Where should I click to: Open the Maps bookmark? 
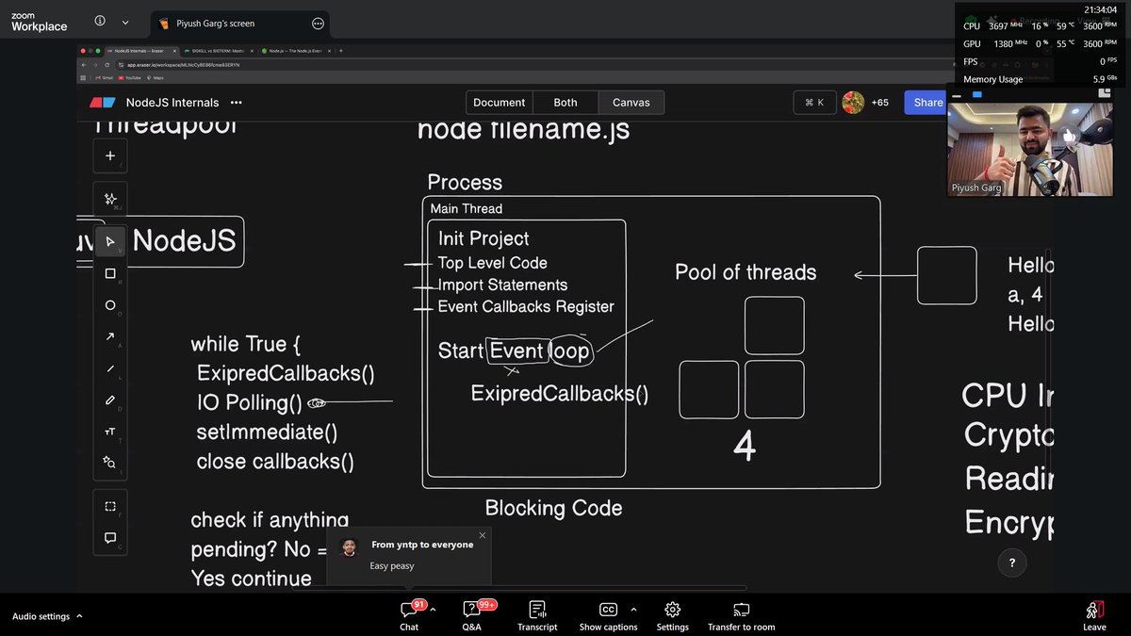click(x=155, y=77)
